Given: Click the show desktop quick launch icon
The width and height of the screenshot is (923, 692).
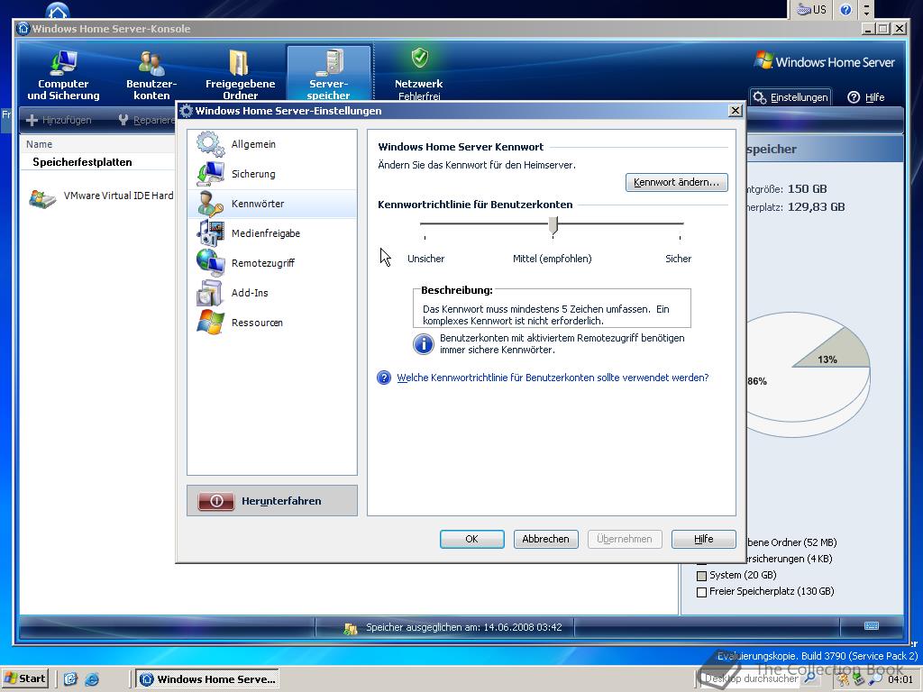Looking at the screenshot, I should tap(70, 679).
